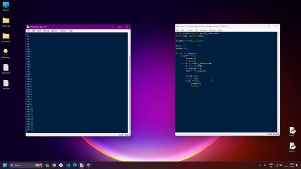The image size is (301, 169).
Task: Switch to the Python IDLE taskbar icon
Action: click(82, 165)
